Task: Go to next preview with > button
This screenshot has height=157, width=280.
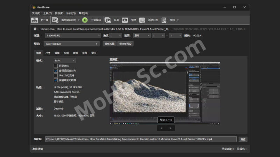Action: click(170, 128)
